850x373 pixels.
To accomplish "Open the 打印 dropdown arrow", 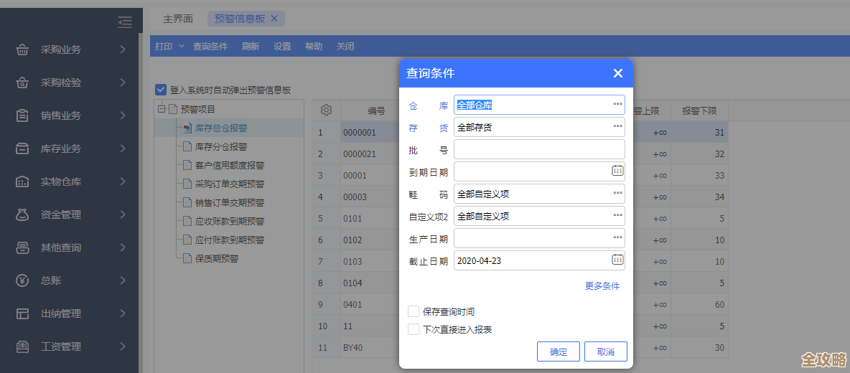I will [x=181, y=46].
